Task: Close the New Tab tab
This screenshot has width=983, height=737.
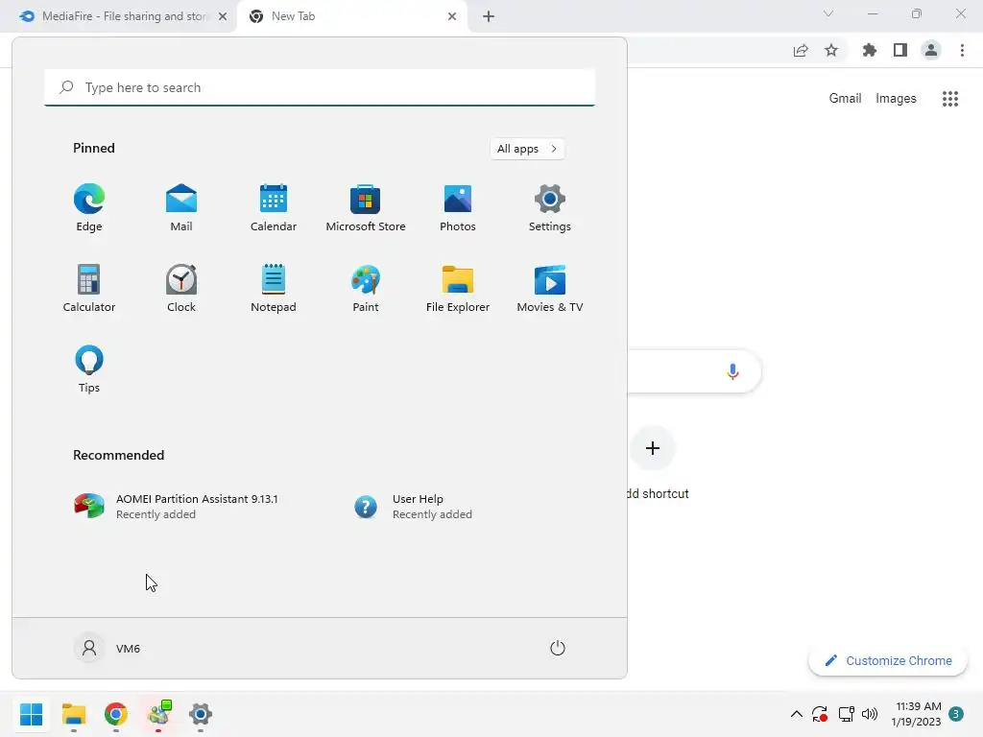Action: pyautogui.click(x=452, y=16)
